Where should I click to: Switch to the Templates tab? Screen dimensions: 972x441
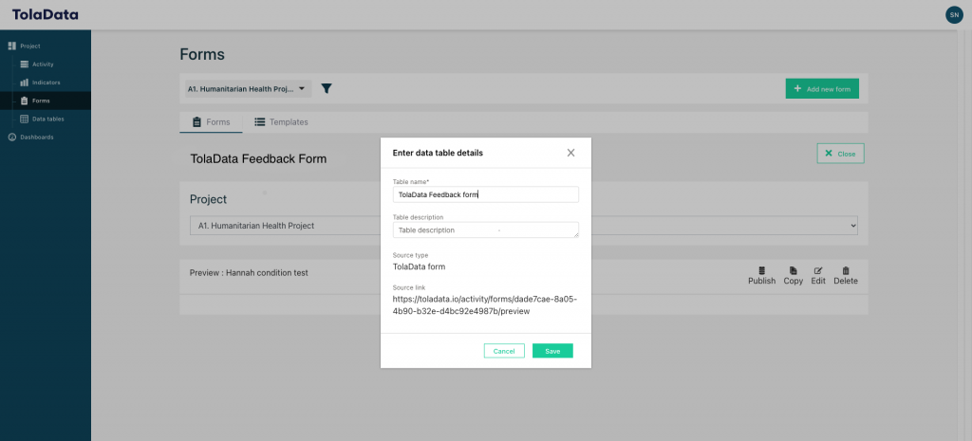281,122
